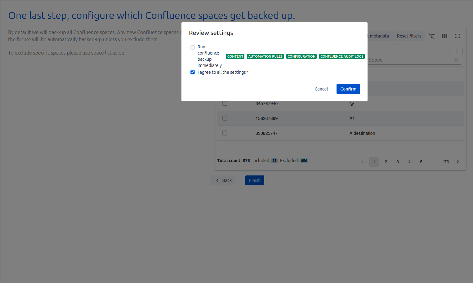
Task: Select checkbox for row 330825747
Action: coord(225,133)
